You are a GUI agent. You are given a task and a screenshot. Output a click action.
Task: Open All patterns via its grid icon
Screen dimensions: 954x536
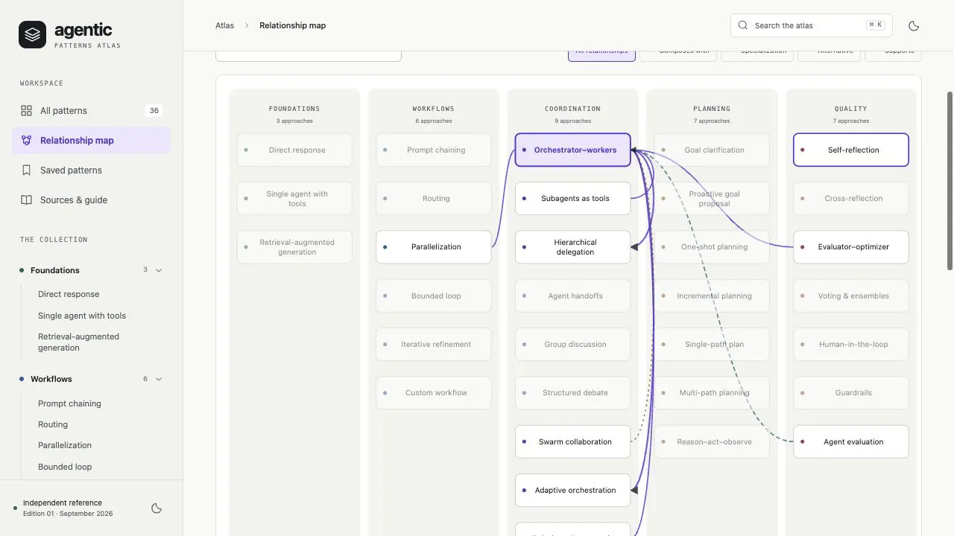point(26,111)
